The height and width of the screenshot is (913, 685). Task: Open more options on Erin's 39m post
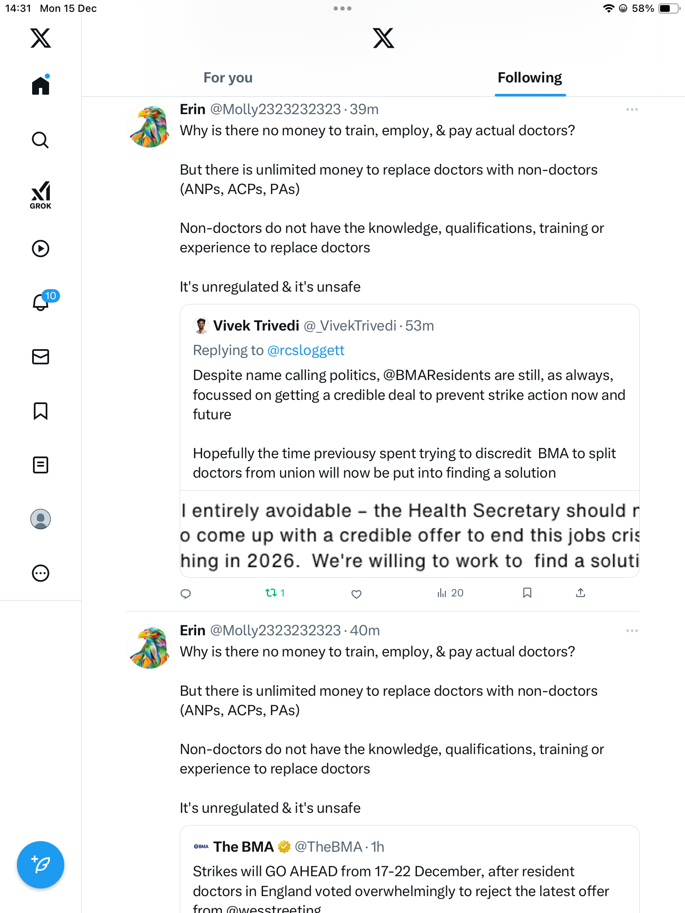[632, 109]
